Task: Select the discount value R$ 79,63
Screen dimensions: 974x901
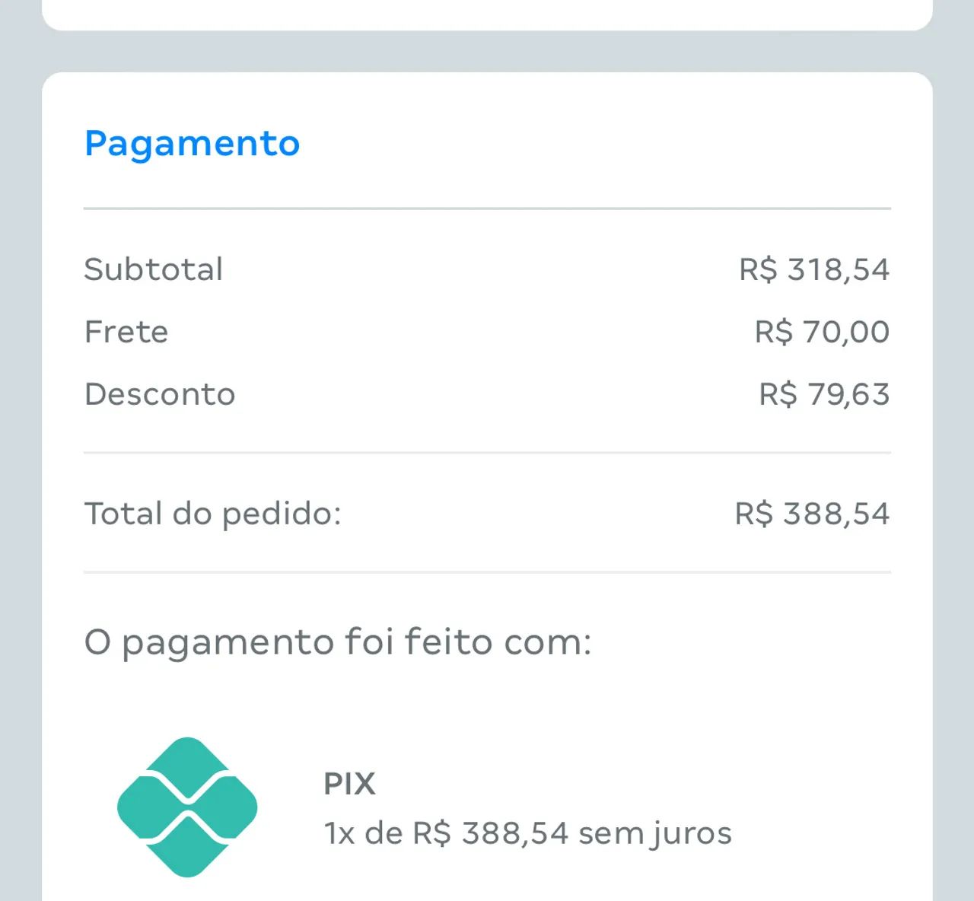Action: [823, 393]
